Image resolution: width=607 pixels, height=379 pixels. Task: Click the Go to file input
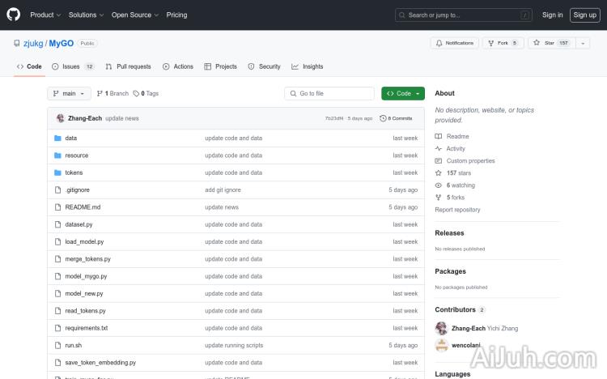(329, 93)
